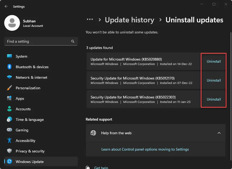Click the back arrow in Settings
This screenshot has height=169, width=232.
[6, 6]
